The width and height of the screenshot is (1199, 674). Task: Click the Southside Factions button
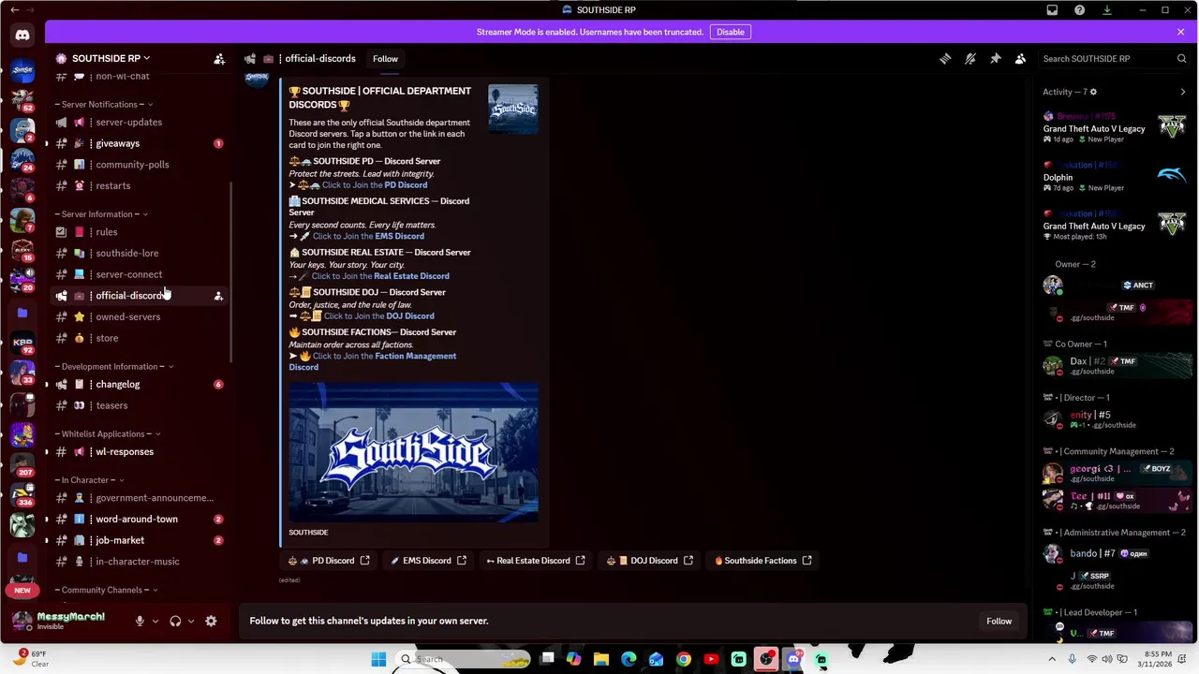tap(763, 561)
